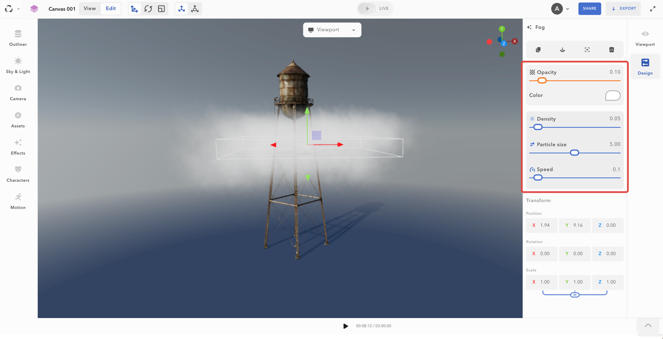This screenshot has width=663, height=339.
Task: Duplicate the Fog effect
Action: tap(538, 50)
